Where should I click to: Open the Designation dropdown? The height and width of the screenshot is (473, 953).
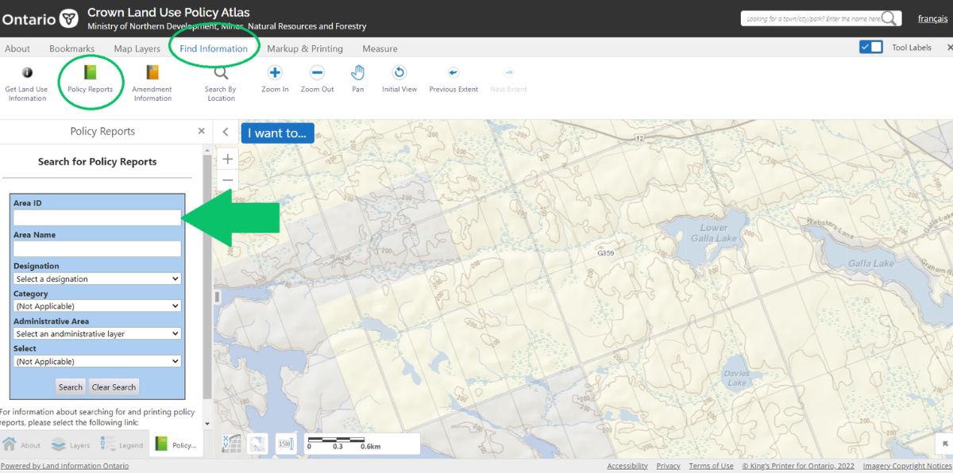[97, 279]
